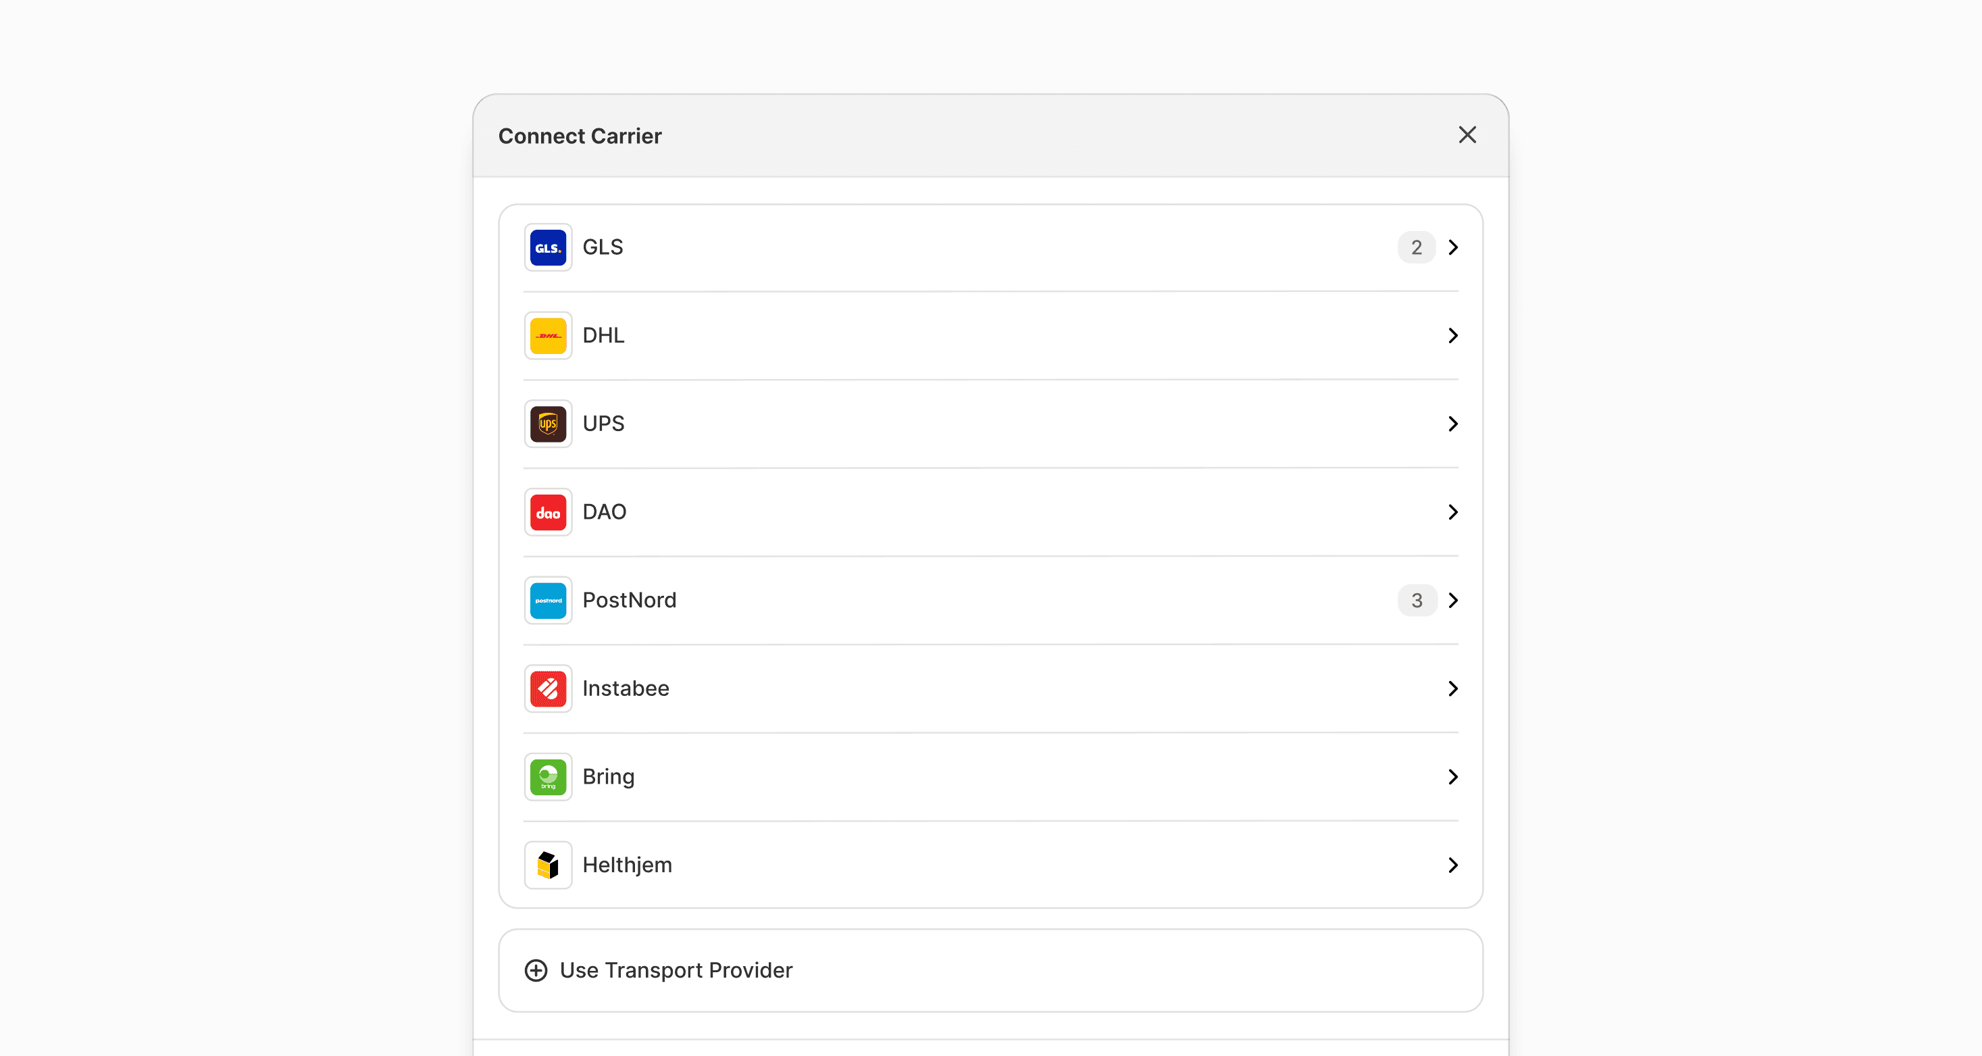Expand UPS row chevron arrow
The image size is (1982, 1056).
1452,424
